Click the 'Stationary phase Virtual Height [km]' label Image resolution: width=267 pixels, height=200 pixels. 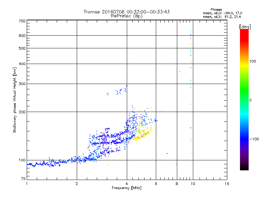click(x=15, y=100)
